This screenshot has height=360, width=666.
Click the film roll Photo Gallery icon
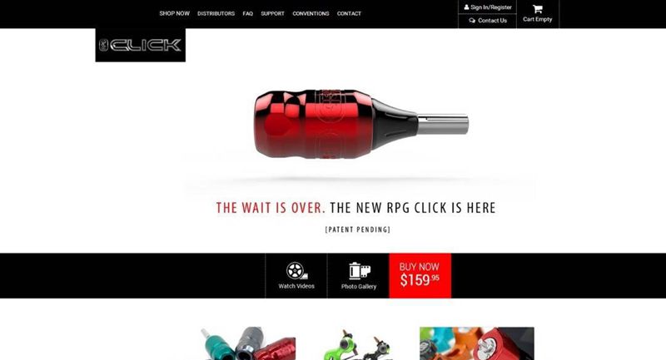click(360, 271)
